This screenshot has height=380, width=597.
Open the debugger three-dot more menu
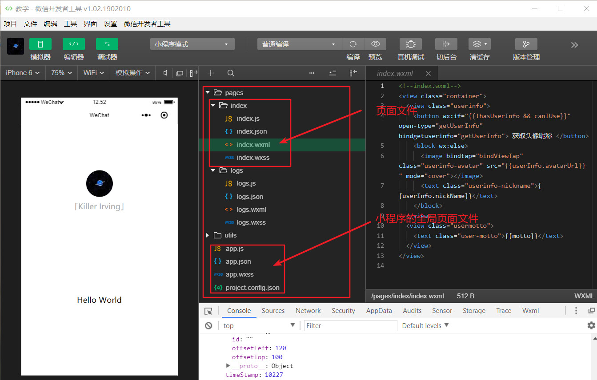(x=576, y=311)
